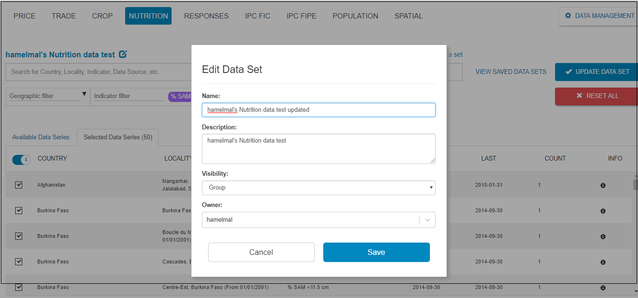The width and height of the screenshot is (638, 298).
Task: Click the Data Management gear icon
Action: [x=568, y=16]
